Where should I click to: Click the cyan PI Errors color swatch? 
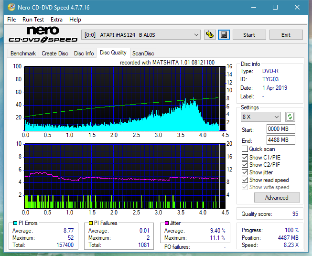coord(15,223)
